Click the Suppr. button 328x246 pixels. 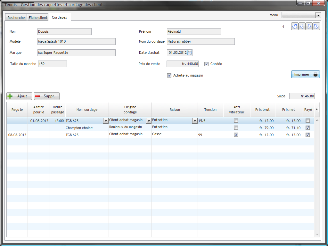pyautogui.click(x=47, y=96)
